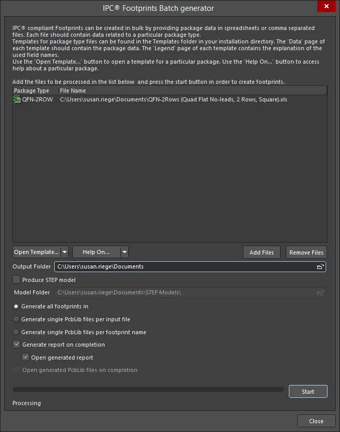Click Remove Files button
This screenshot has width=340, height=432.
306,252
